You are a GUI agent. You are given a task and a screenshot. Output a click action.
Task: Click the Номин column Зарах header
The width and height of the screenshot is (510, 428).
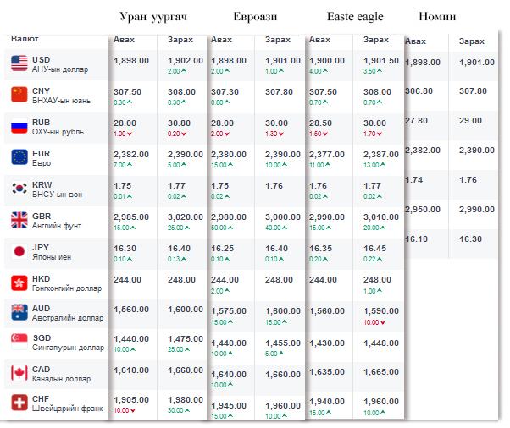pos(472,41)
